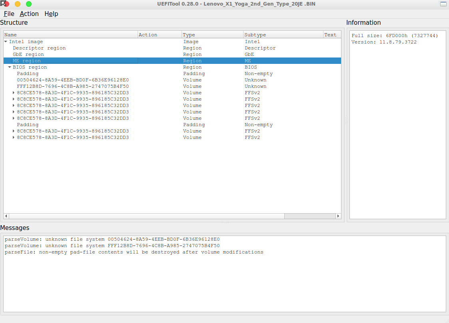Click the Subtype column header
The width and height of the screenshot is (449, 323).
(283, 35)
